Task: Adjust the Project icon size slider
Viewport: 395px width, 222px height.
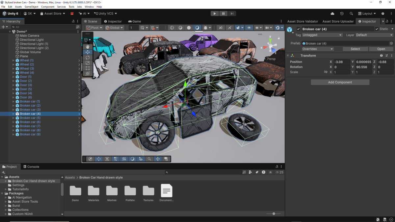Action: [x=274, y=214]
